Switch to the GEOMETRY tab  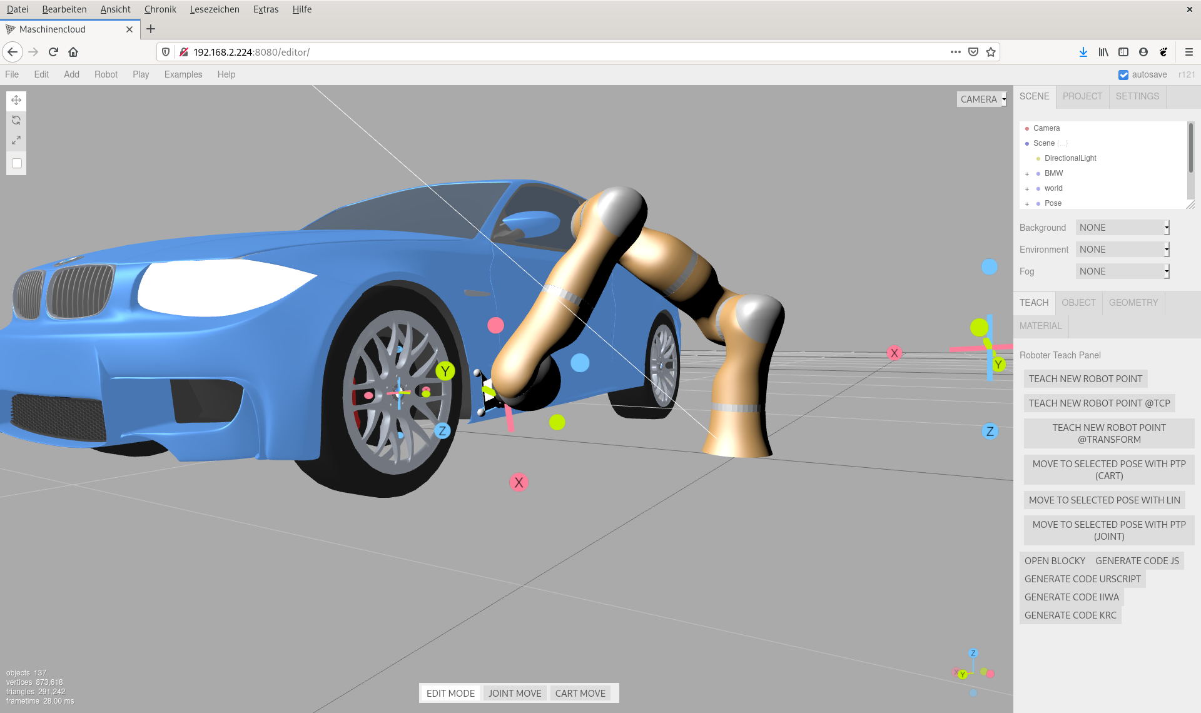click(1133, 303)
